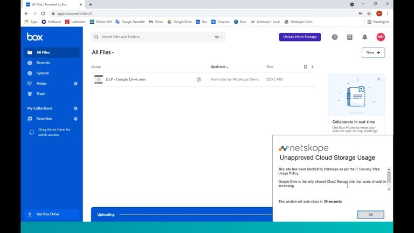Screen dimensions: 414x233
Task: Open search filter options
Action: [x=218, y=37]
